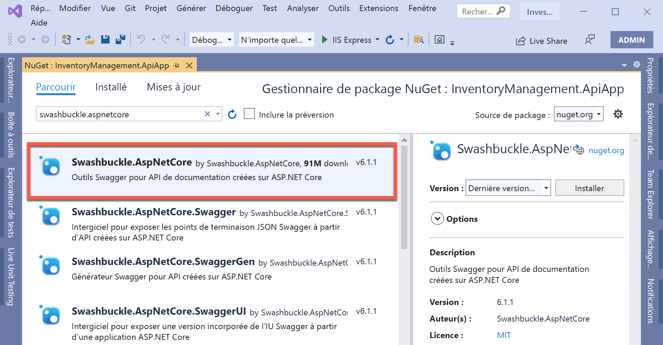Switch to the Parcourir tab
The width and height of the screenshot is (663, 345).
pyautogui.click(x=56, y=87)
